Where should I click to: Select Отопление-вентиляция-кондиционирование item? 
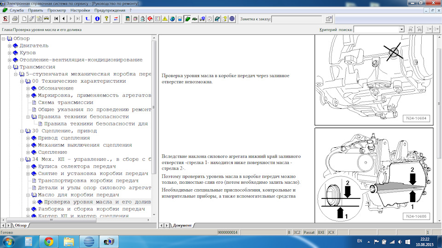pyautogui.click(x=81, y=60)
